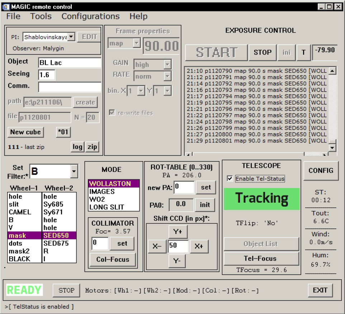
Task: Click the CONFIG button
Action: click(x=321, y=171)
